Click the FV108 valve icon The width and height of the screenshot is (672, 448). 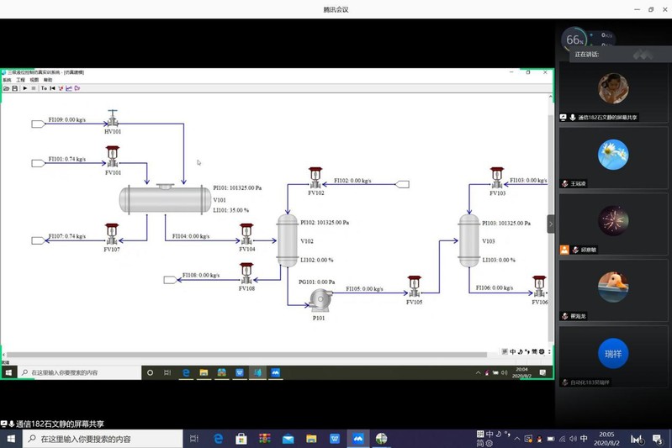pyautogui.click(x=246, y=274)
